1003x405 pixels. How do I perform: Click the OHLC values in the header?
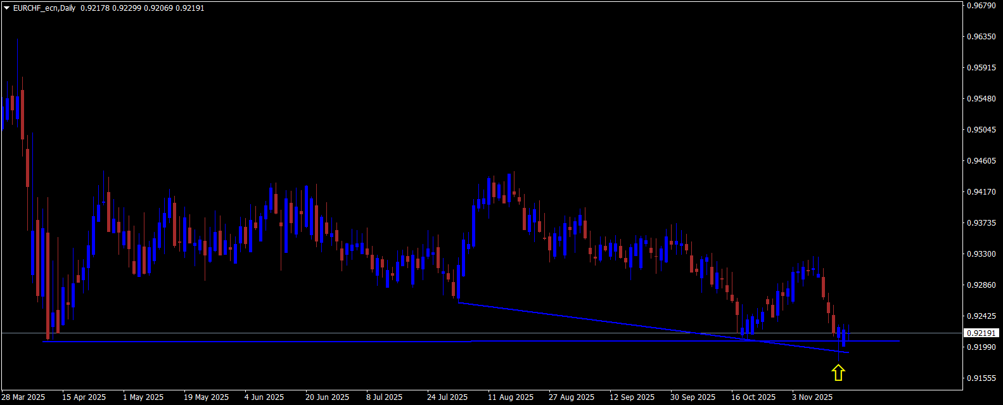143,8
